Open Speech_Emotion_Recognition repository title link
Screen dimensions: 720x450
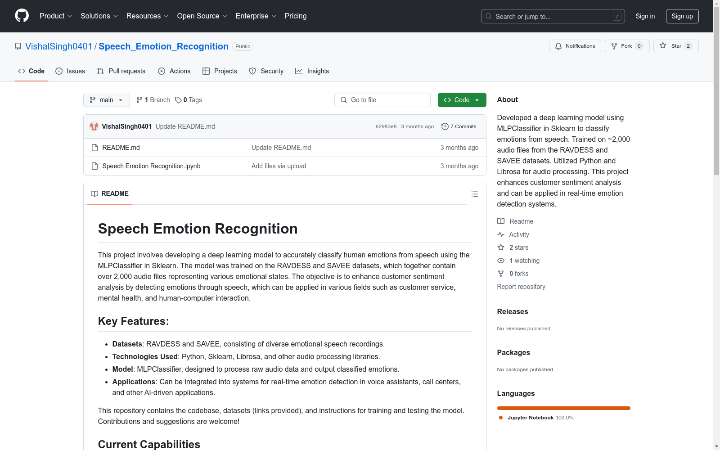pos(163,46)
